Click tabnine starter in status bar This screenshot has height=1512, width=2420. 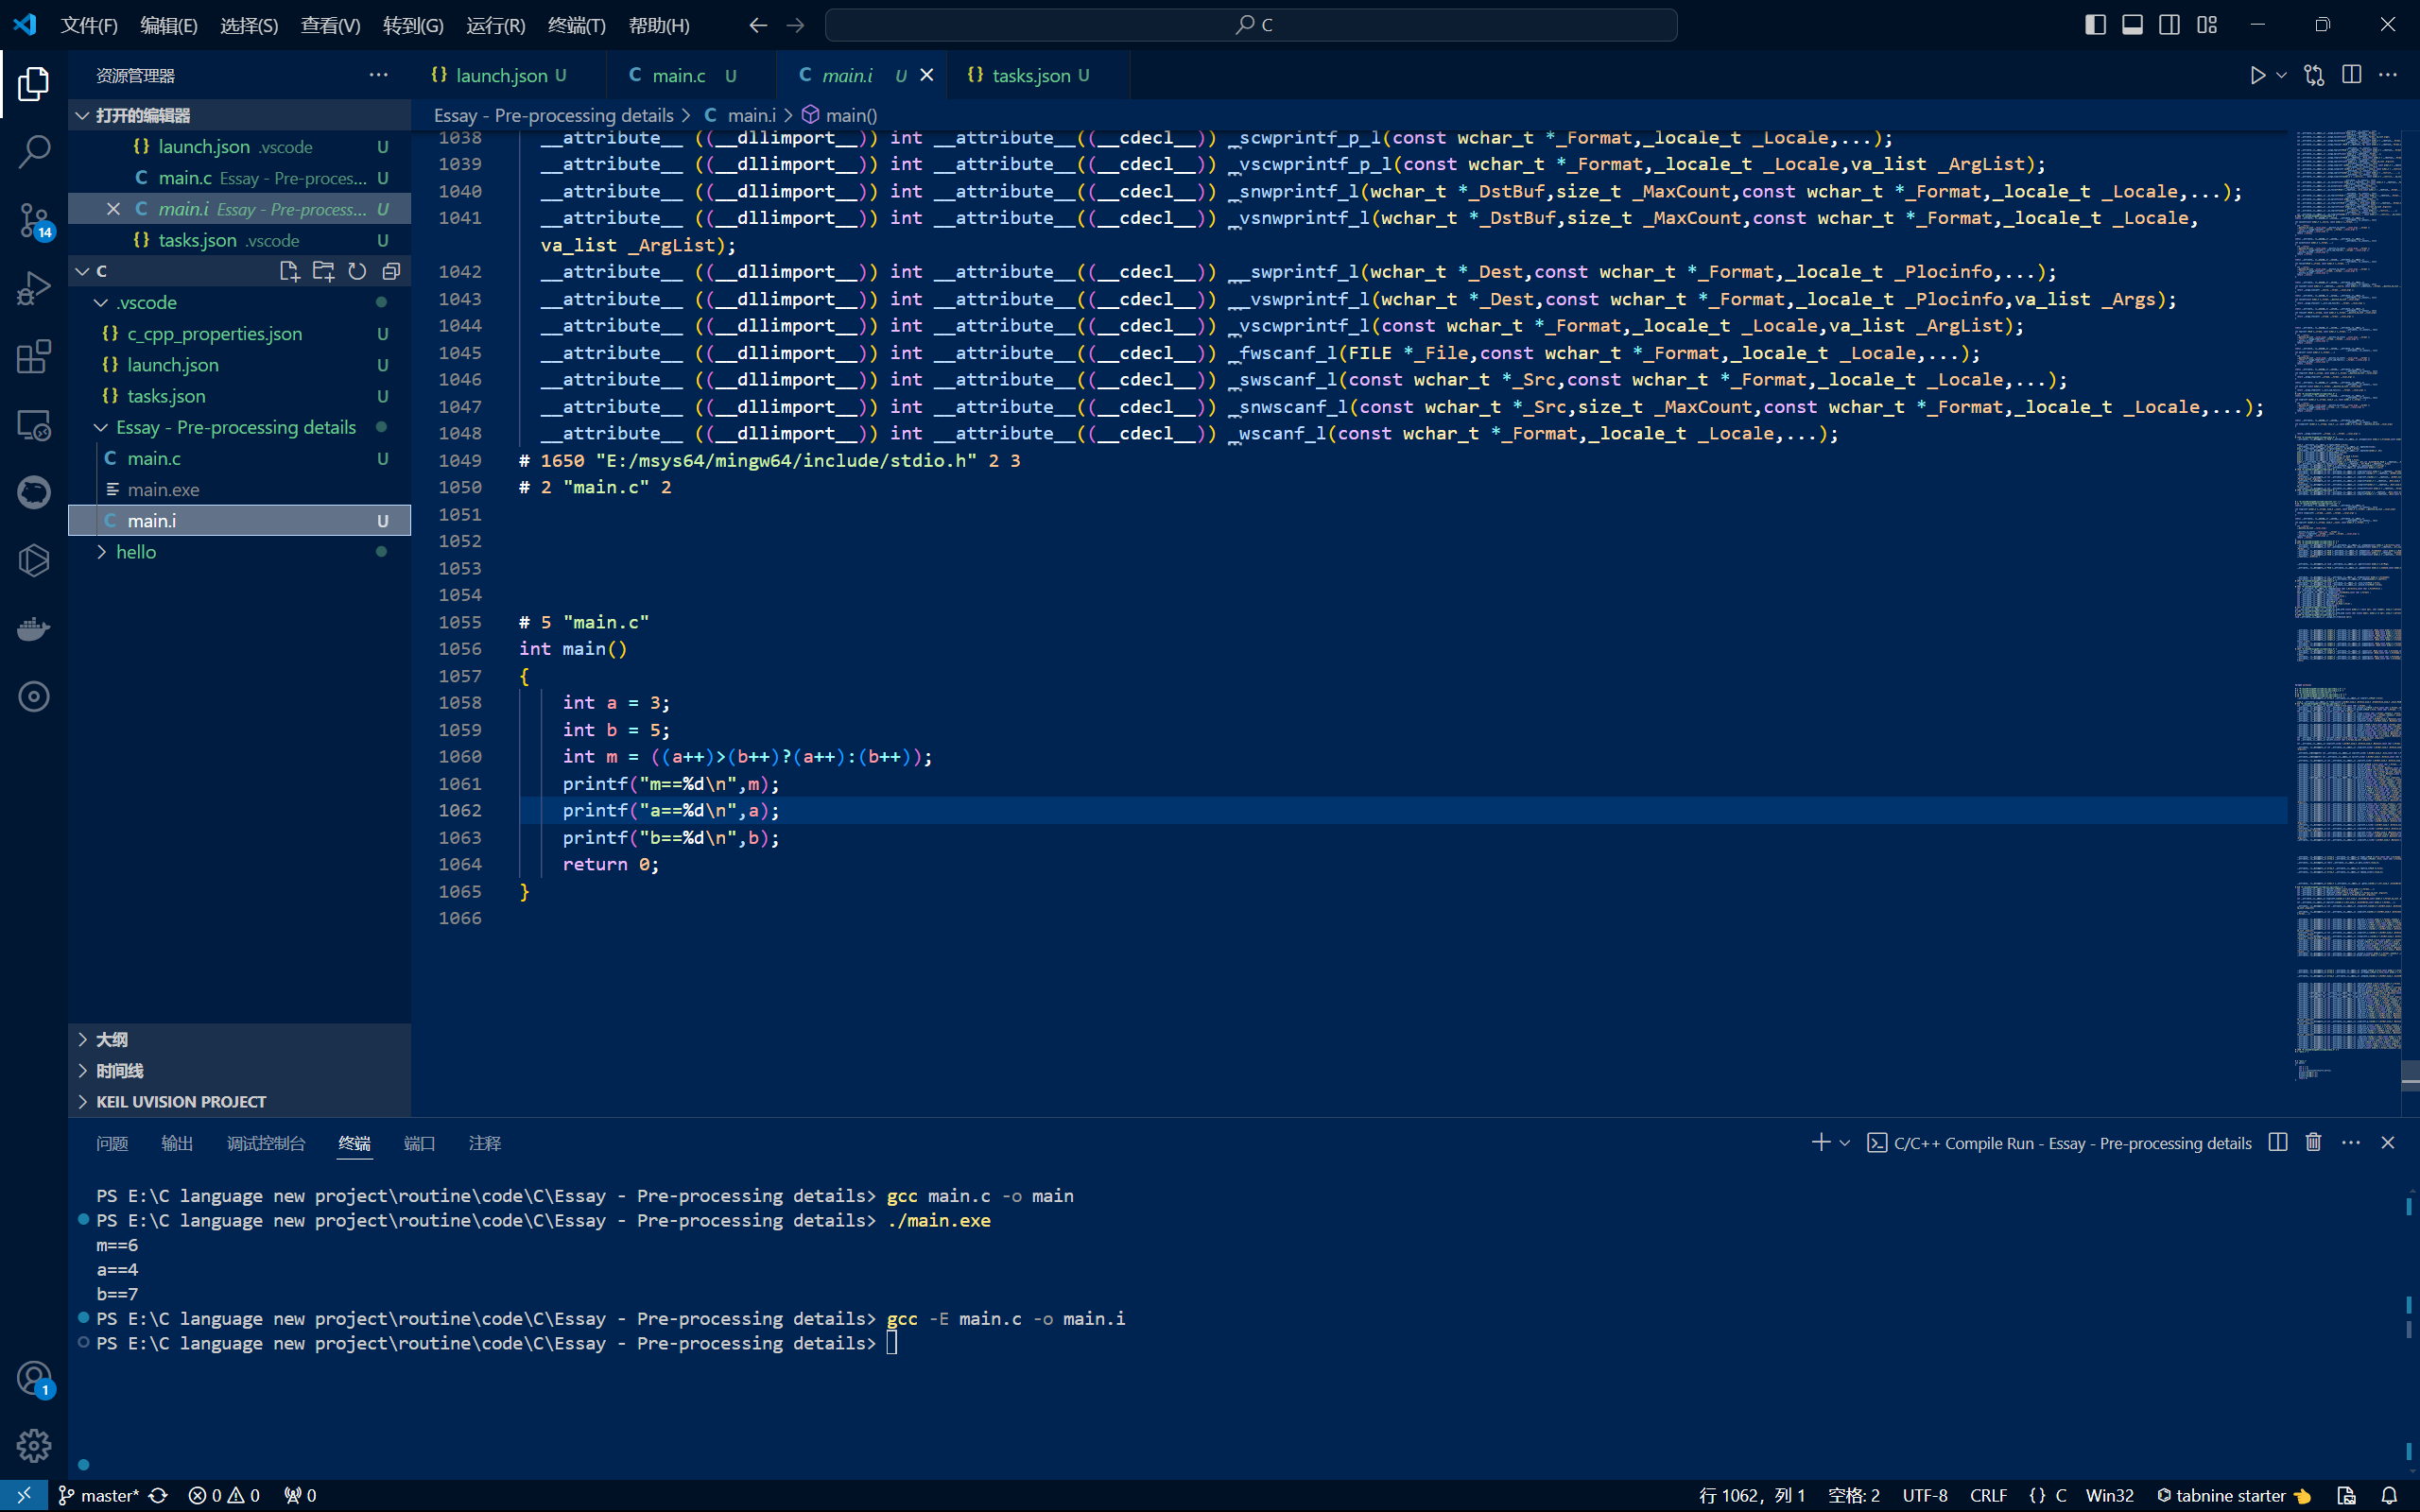[x=2233, y=1495]
